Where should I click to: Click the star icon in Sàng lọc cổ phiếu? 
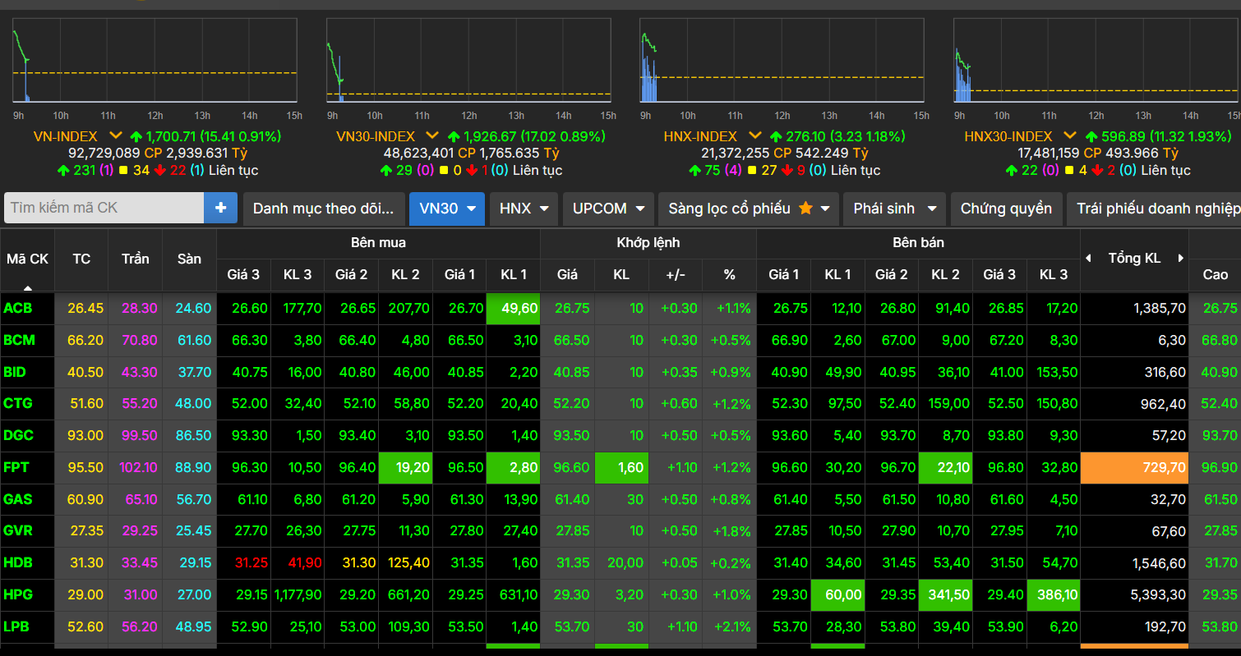[805, 209]
